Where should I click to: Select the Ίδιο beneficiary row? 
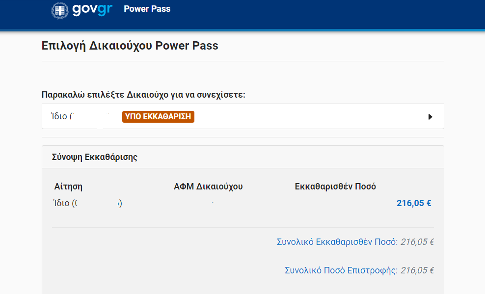[243, 116]
